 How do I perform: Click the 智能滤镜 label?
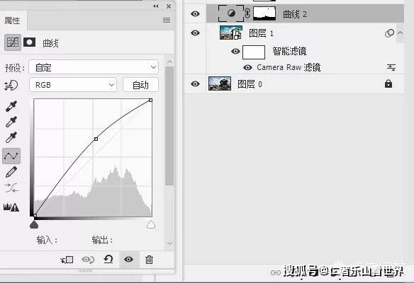point(289,51)
